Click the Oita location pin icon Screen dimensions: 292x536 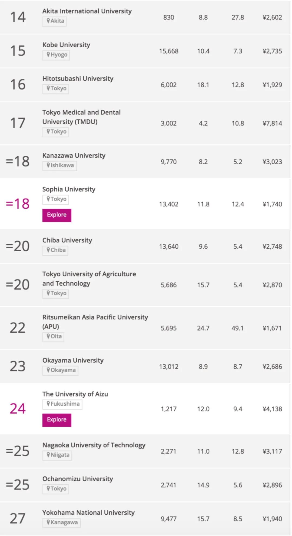48,336
